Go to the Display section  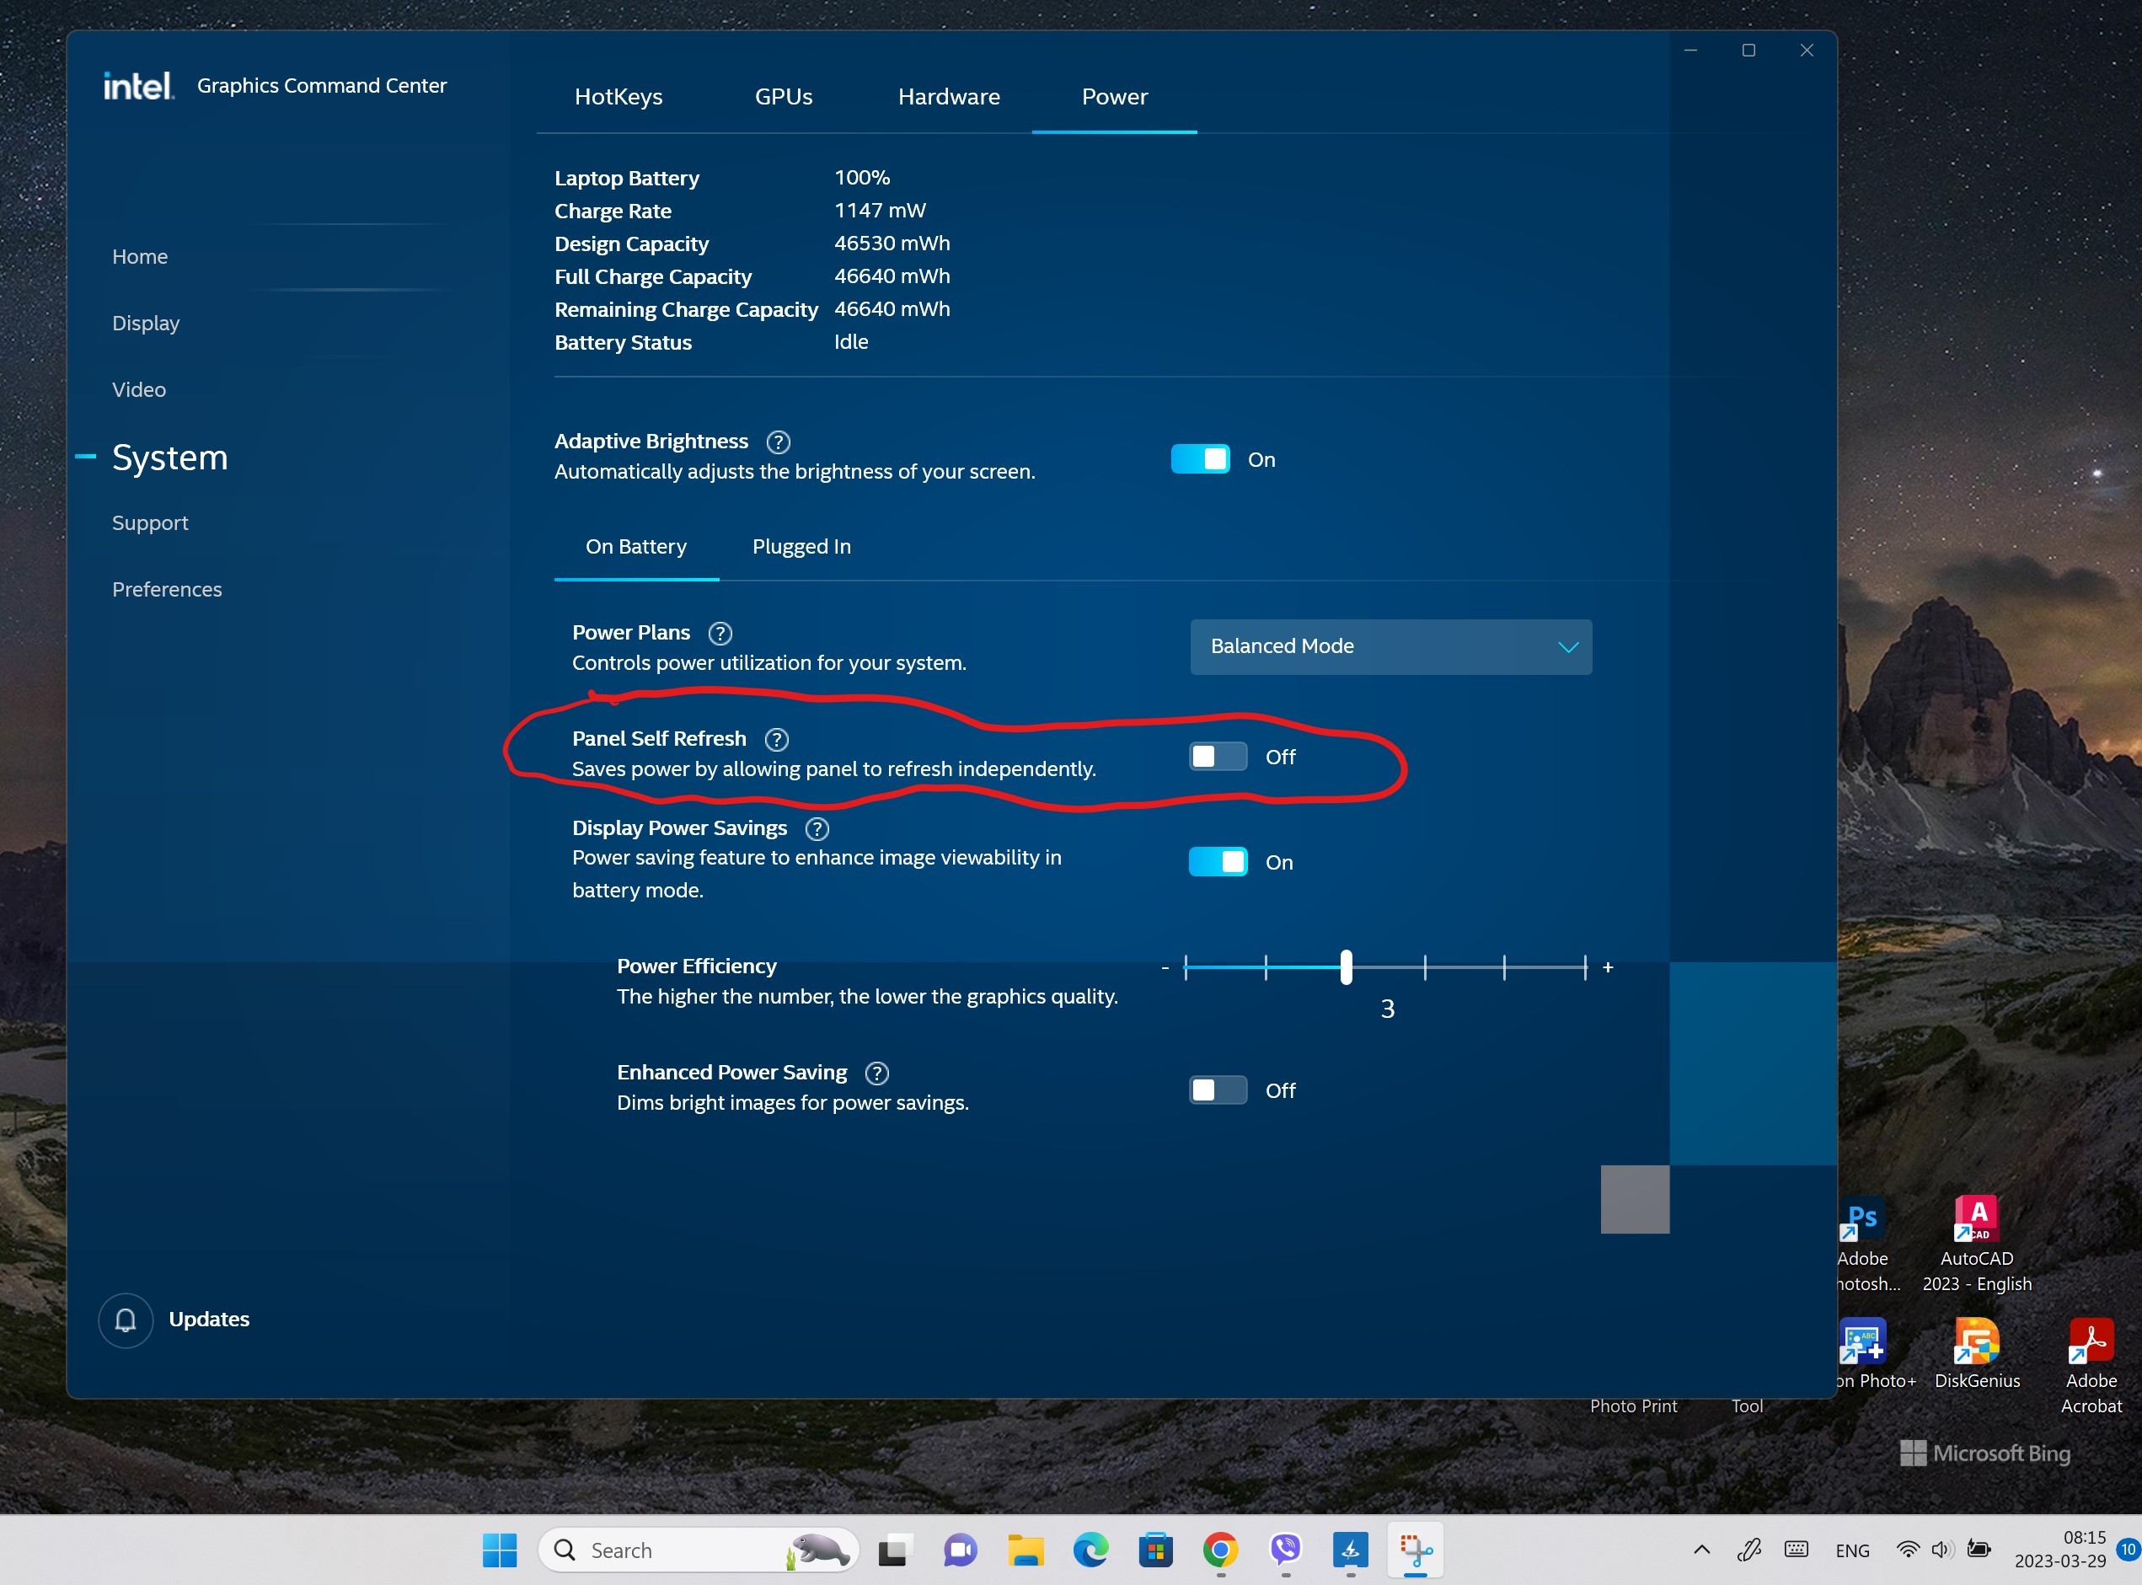point(146,324)
